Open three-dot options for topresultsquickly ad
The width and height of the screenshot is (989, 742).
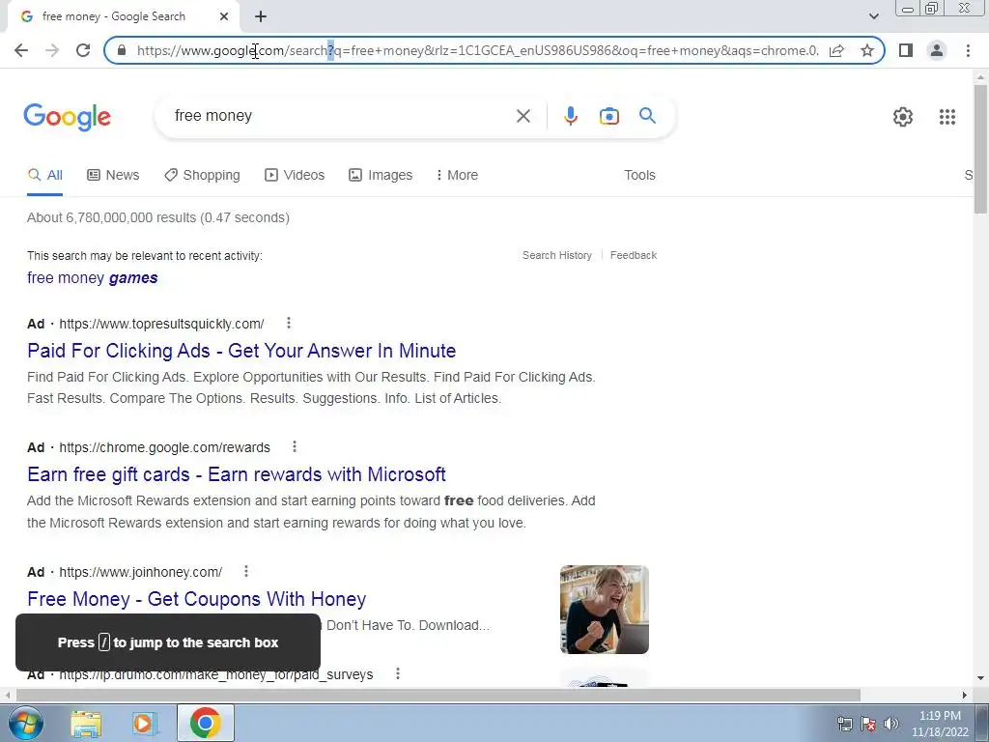pyautogui.click(x=288, y=323)
